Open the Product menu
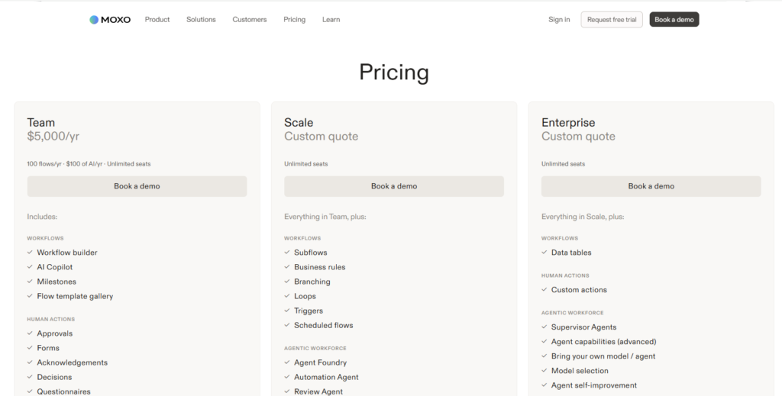 click(157, 19)
